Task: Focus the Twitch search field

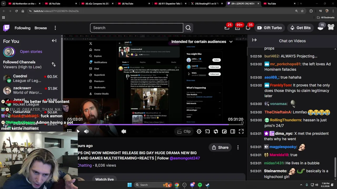Action: [x=136, y=28]
